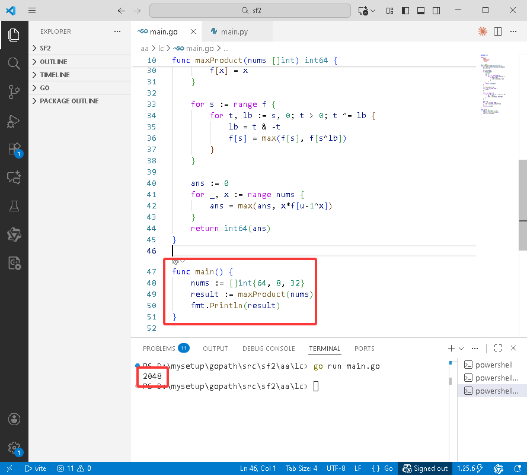Screen dimensions: 527x475
Task: Open Customize Layout icon in title bar
Action: [389, 11]
